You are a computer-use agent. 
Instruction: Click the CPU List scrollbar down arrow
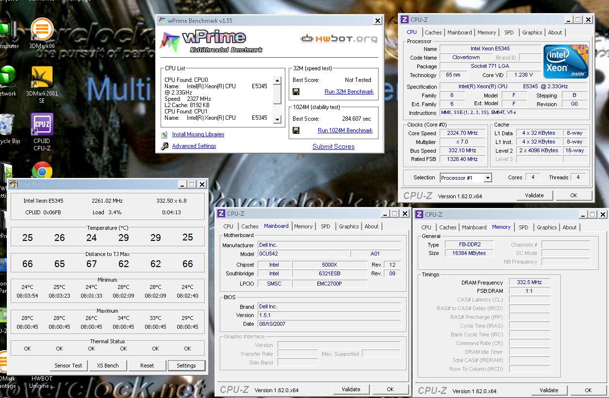pos(277,119)
